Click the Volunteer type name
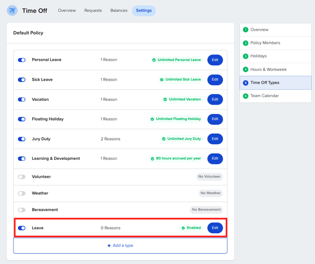 [x=41, y=177]
